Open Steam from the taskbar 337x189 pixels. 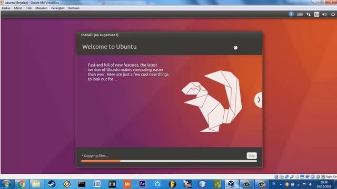[x=52, y=184]
